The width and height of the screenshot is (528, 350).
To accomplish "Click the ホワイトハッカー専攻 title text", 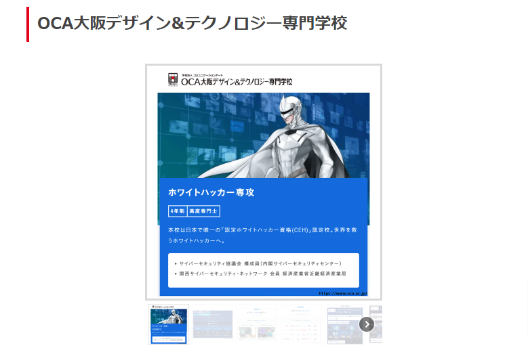I will coord(211,192).
